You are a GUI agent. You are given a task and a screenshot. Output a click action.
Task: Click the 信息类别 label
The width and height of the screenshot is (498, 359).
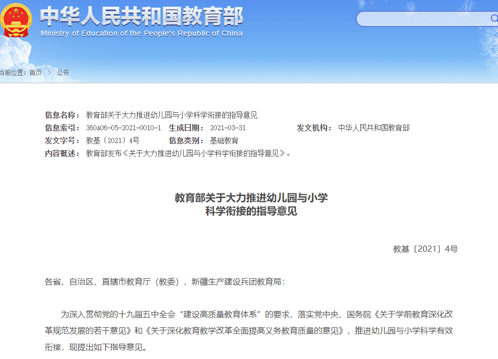click(186, 140)
